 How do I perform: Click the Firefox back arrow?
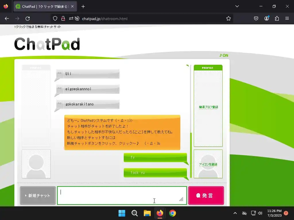pyautogui.click(x=7, y=19)
